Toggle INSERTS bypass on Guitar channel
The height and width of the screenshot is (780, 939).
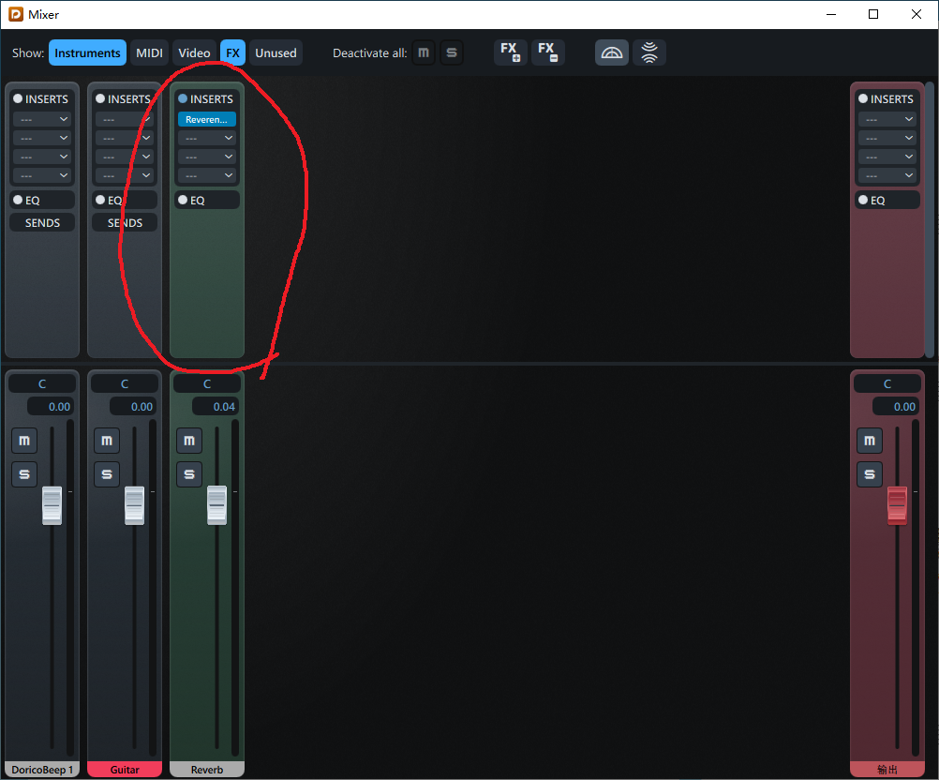100,98
